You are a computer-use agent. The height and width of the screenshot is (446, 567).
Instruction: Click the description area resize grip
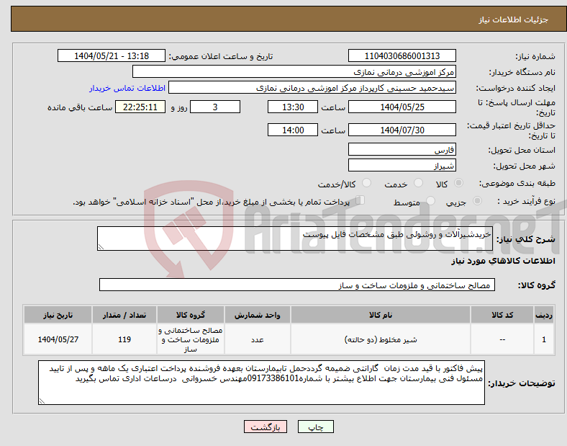101,247
